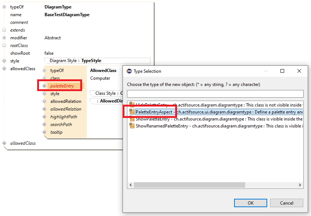311x216 pixels.
Task: Toggle the square marker beside rootClass
Action: [4, 46]
